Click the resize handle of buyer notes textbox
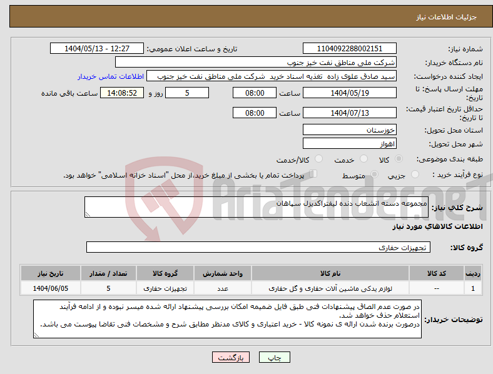Viewport: 493px width, 374px height. point(36,335)
